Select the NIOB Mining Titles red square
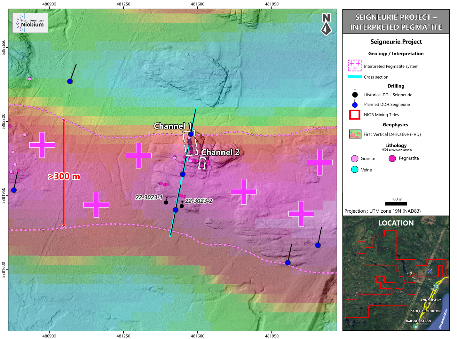Image resolution: width=457 pixels, height=339 pixels. point(355,114)
